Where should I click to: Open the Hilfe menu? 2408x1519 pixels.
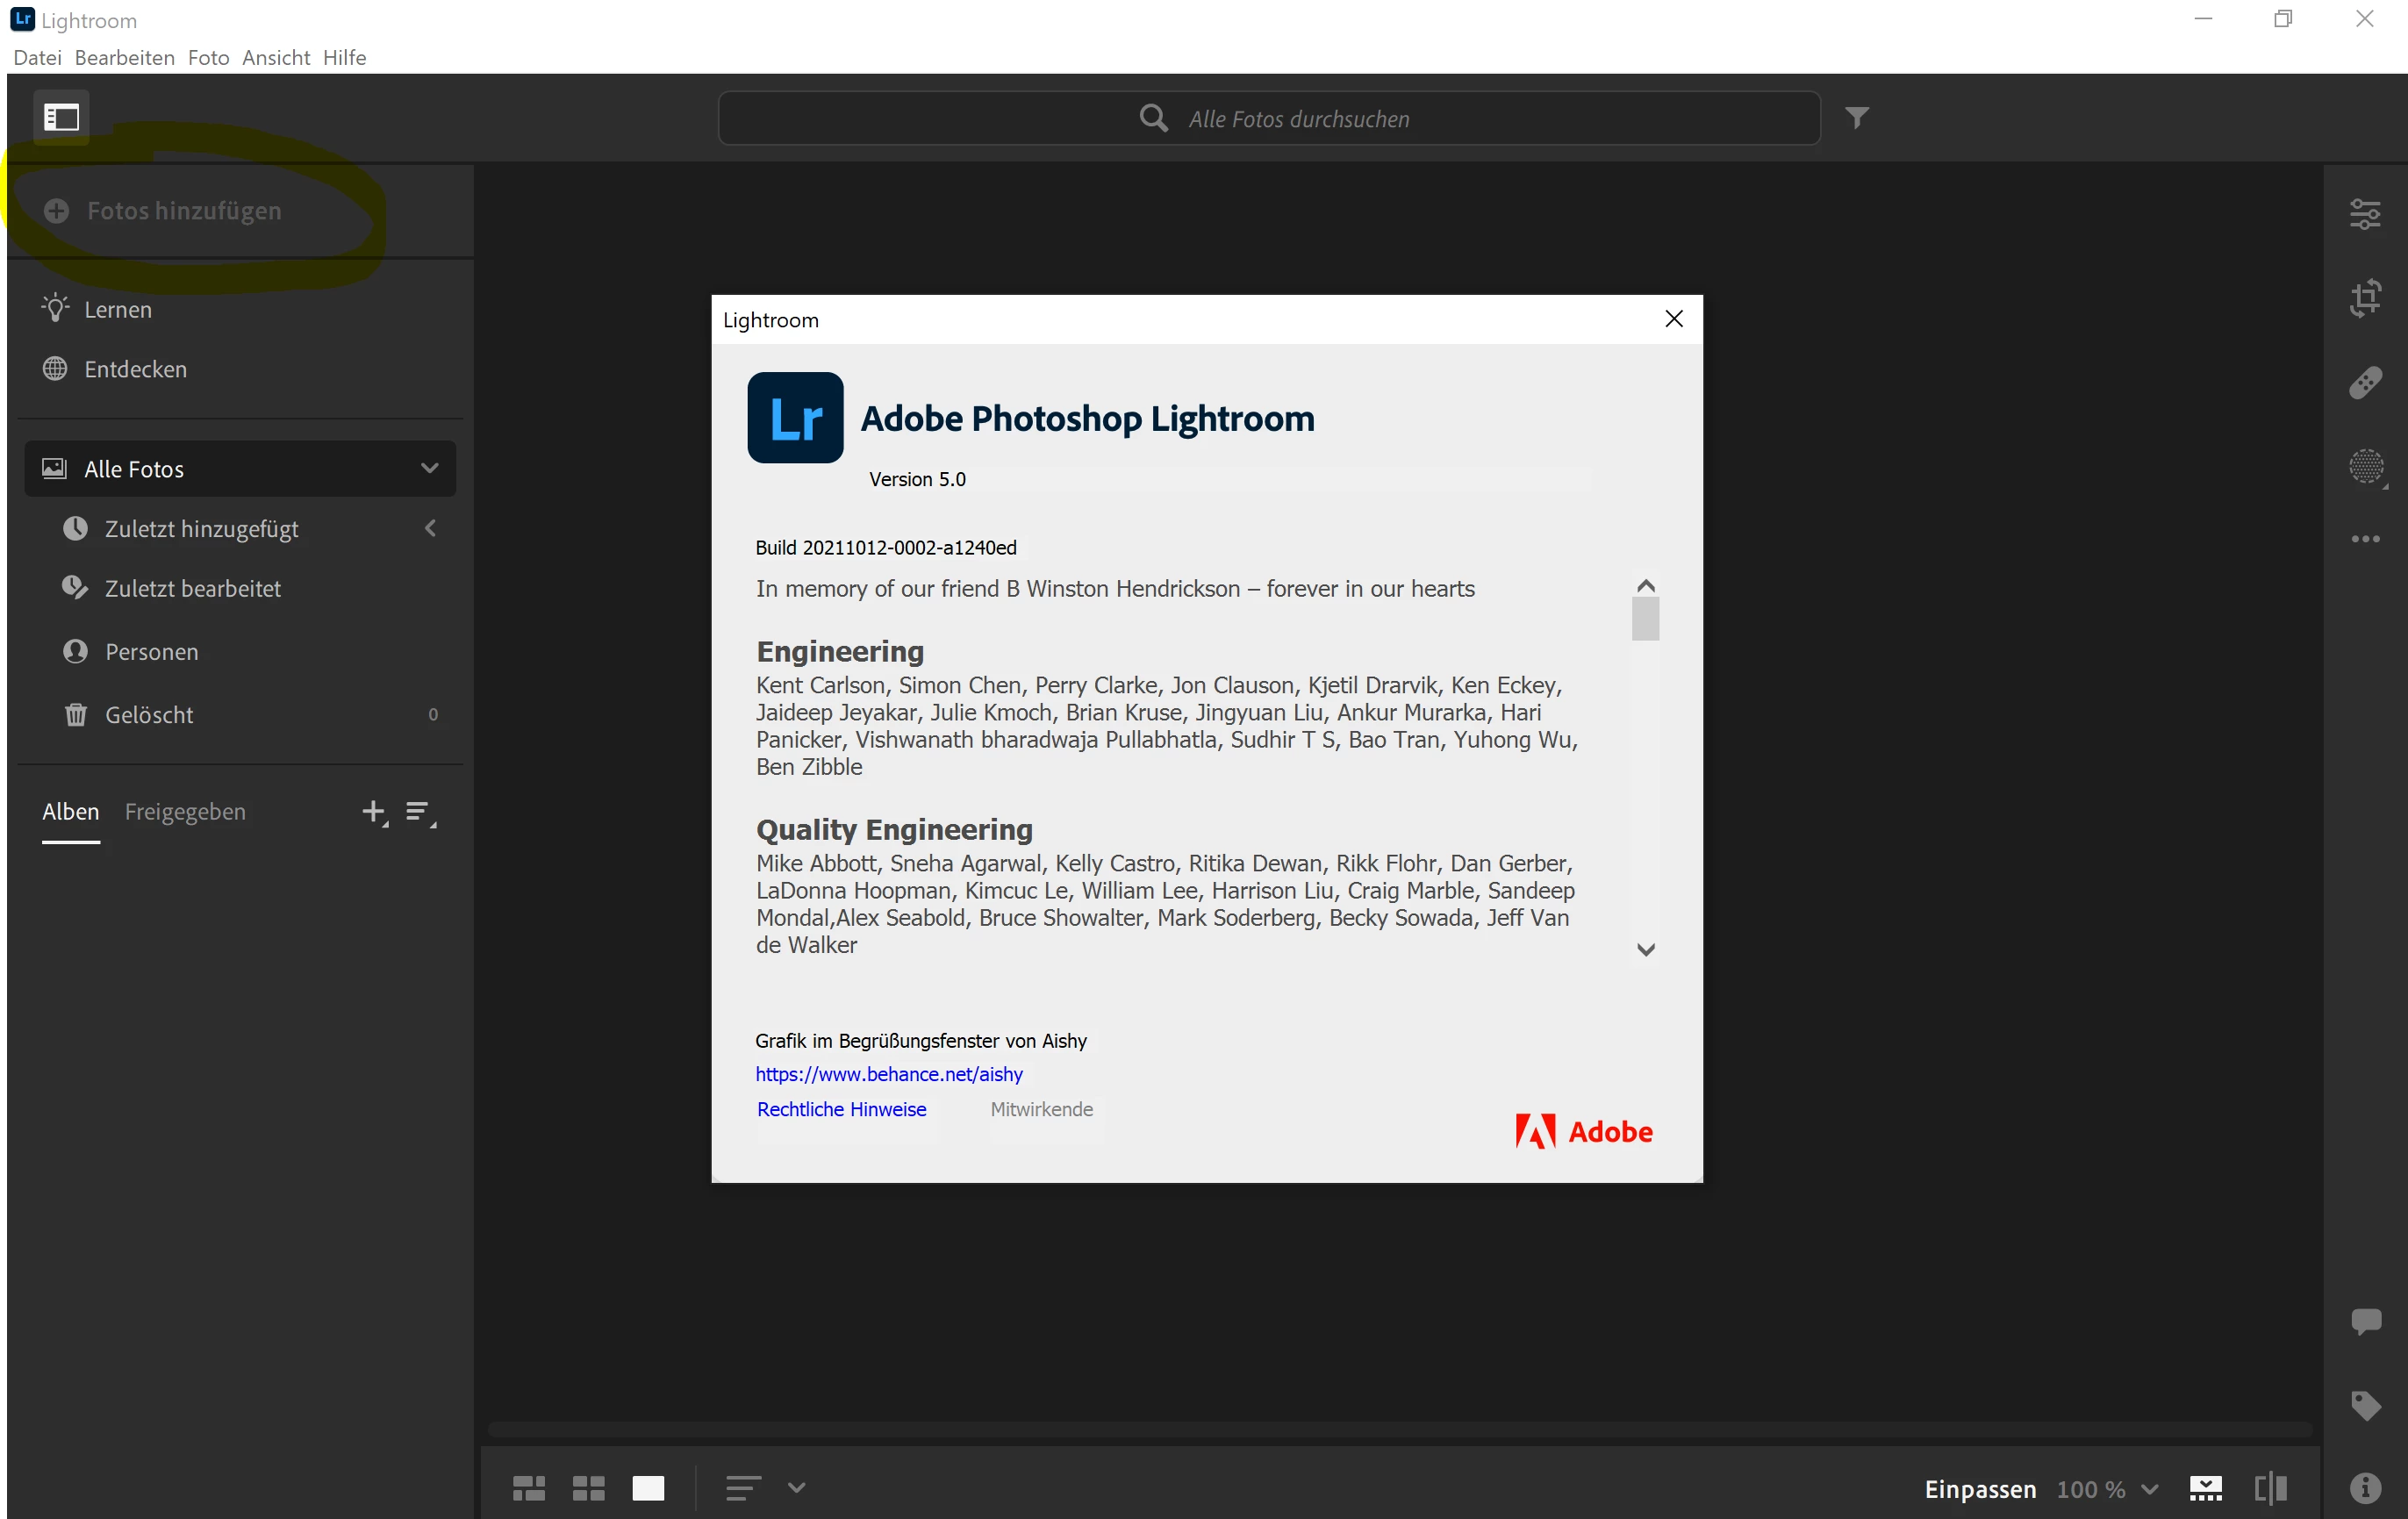tap(344, 58)
